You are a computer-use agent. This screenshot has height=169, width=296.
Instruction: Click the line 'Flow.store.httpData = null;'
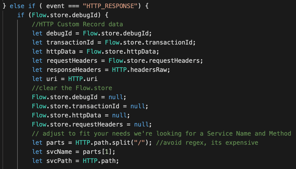click(x=81, y=115)
